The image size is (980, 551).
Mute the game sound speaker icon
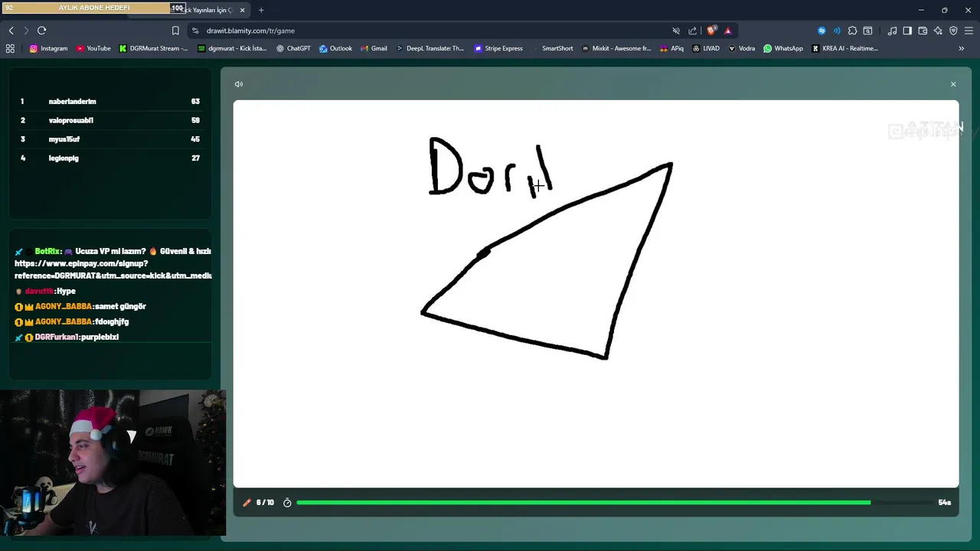[x=239, y=84]
